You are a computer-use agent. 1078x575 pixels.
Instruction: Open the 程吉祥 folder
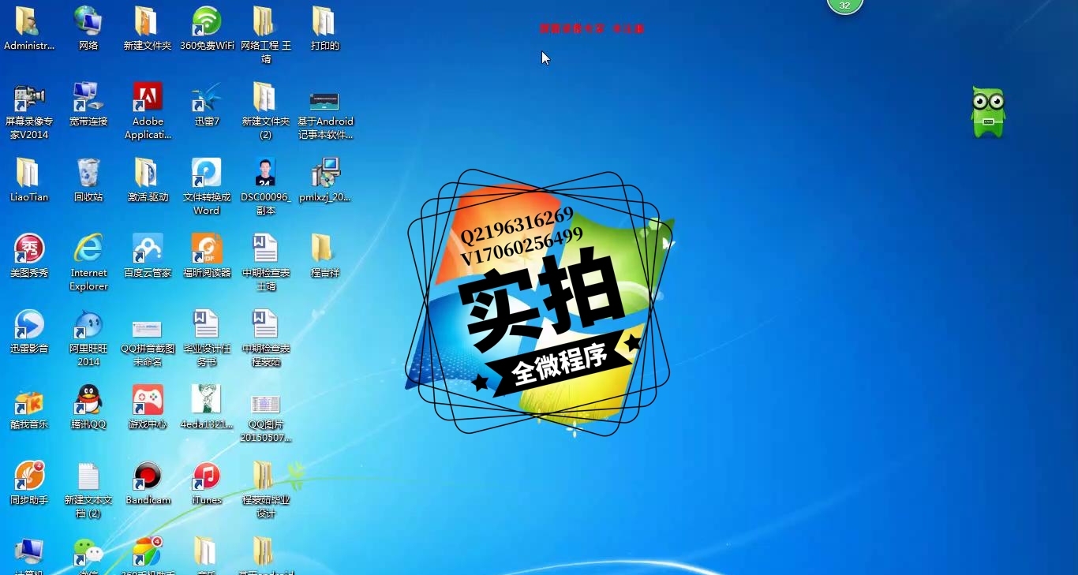click(324, 256)
